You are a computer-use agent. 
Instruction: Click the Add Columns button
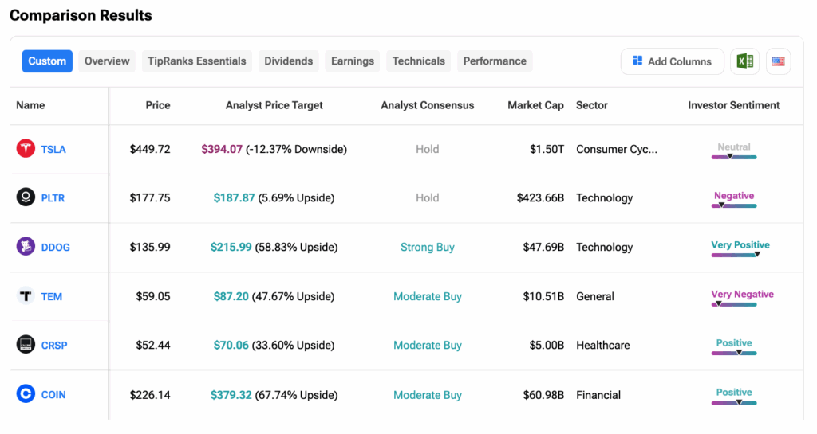[x=672, y=61]
